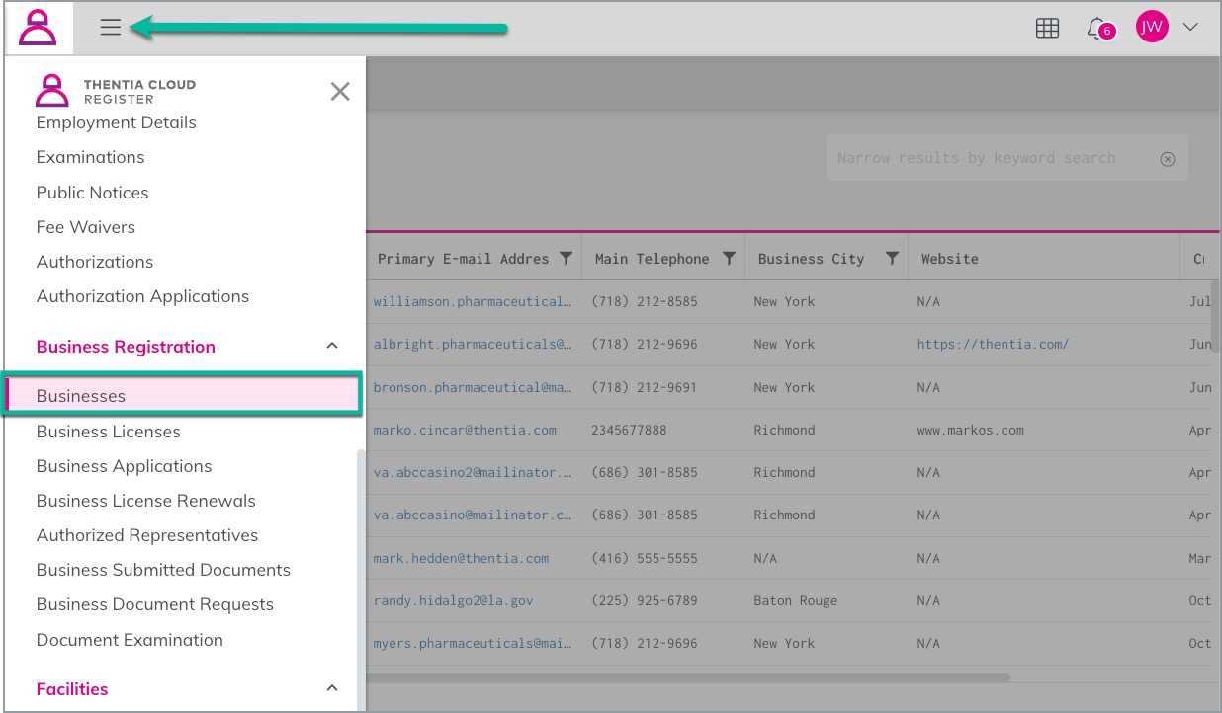Go to Business Applications
This screenshot has height=713, width=1222.
pyautogui.click(x=125, y=466)
